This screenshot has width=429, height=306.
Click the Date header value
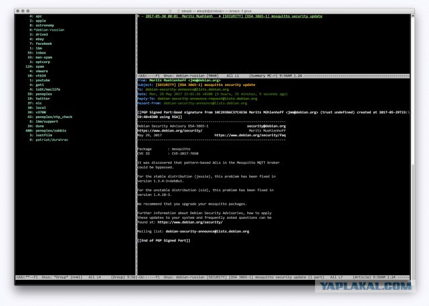click(x=219, y=94)
